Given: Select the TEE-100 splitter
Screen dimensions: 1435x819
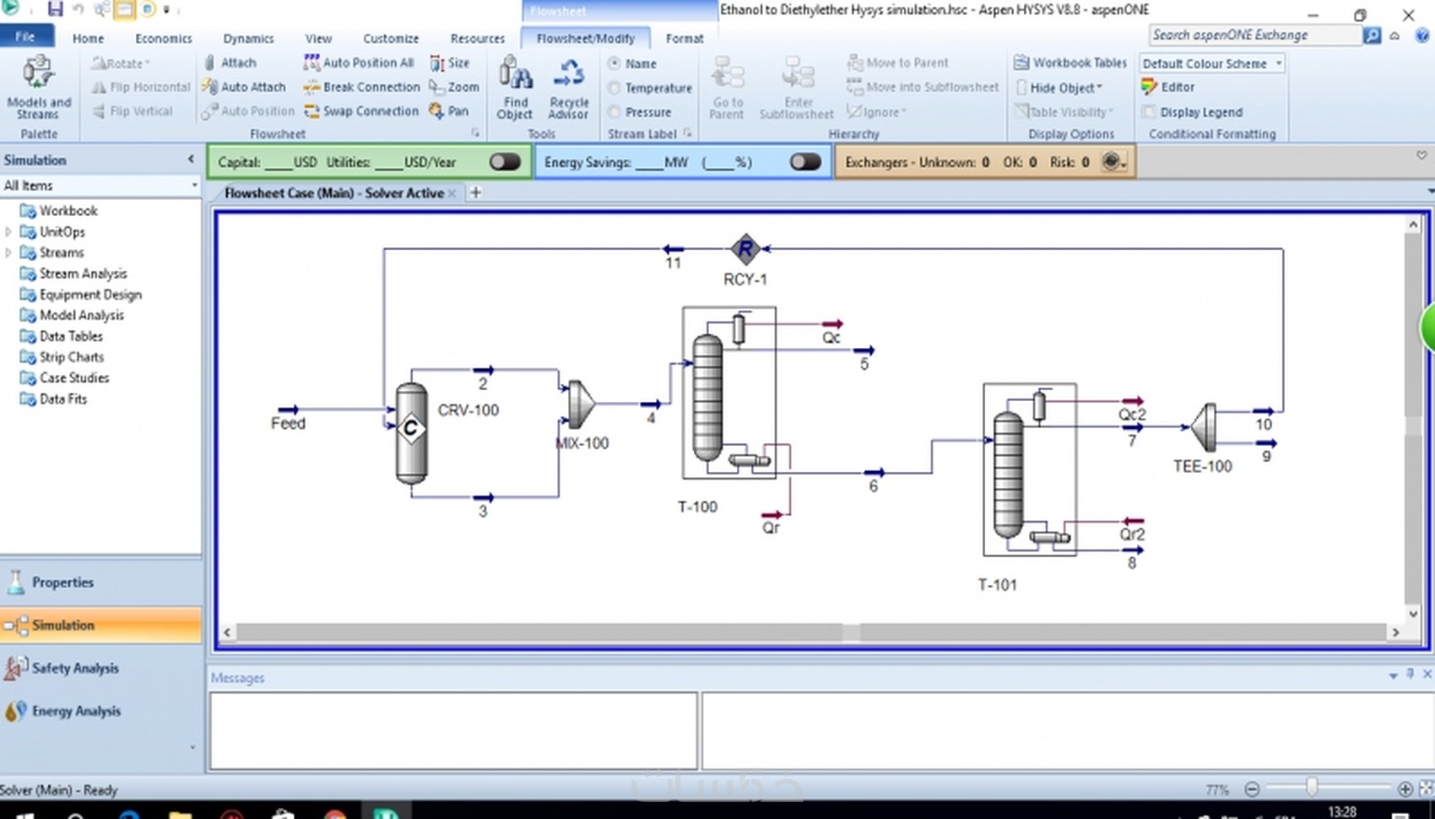Looking at the screenshot, I should pyautogui.click(x=1205, y=427).
